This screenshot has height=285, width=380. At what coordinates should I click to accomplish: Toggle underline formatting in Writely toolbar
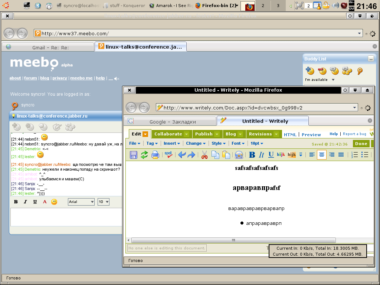coord(271,155)
